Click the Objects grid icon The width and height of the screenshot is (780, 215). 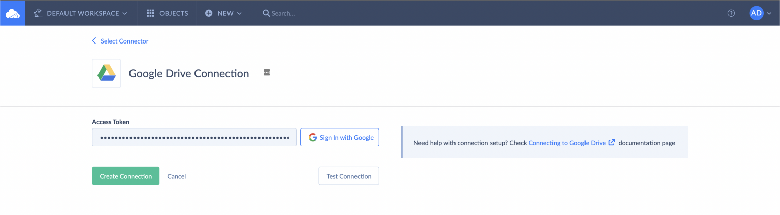(150, 13)
